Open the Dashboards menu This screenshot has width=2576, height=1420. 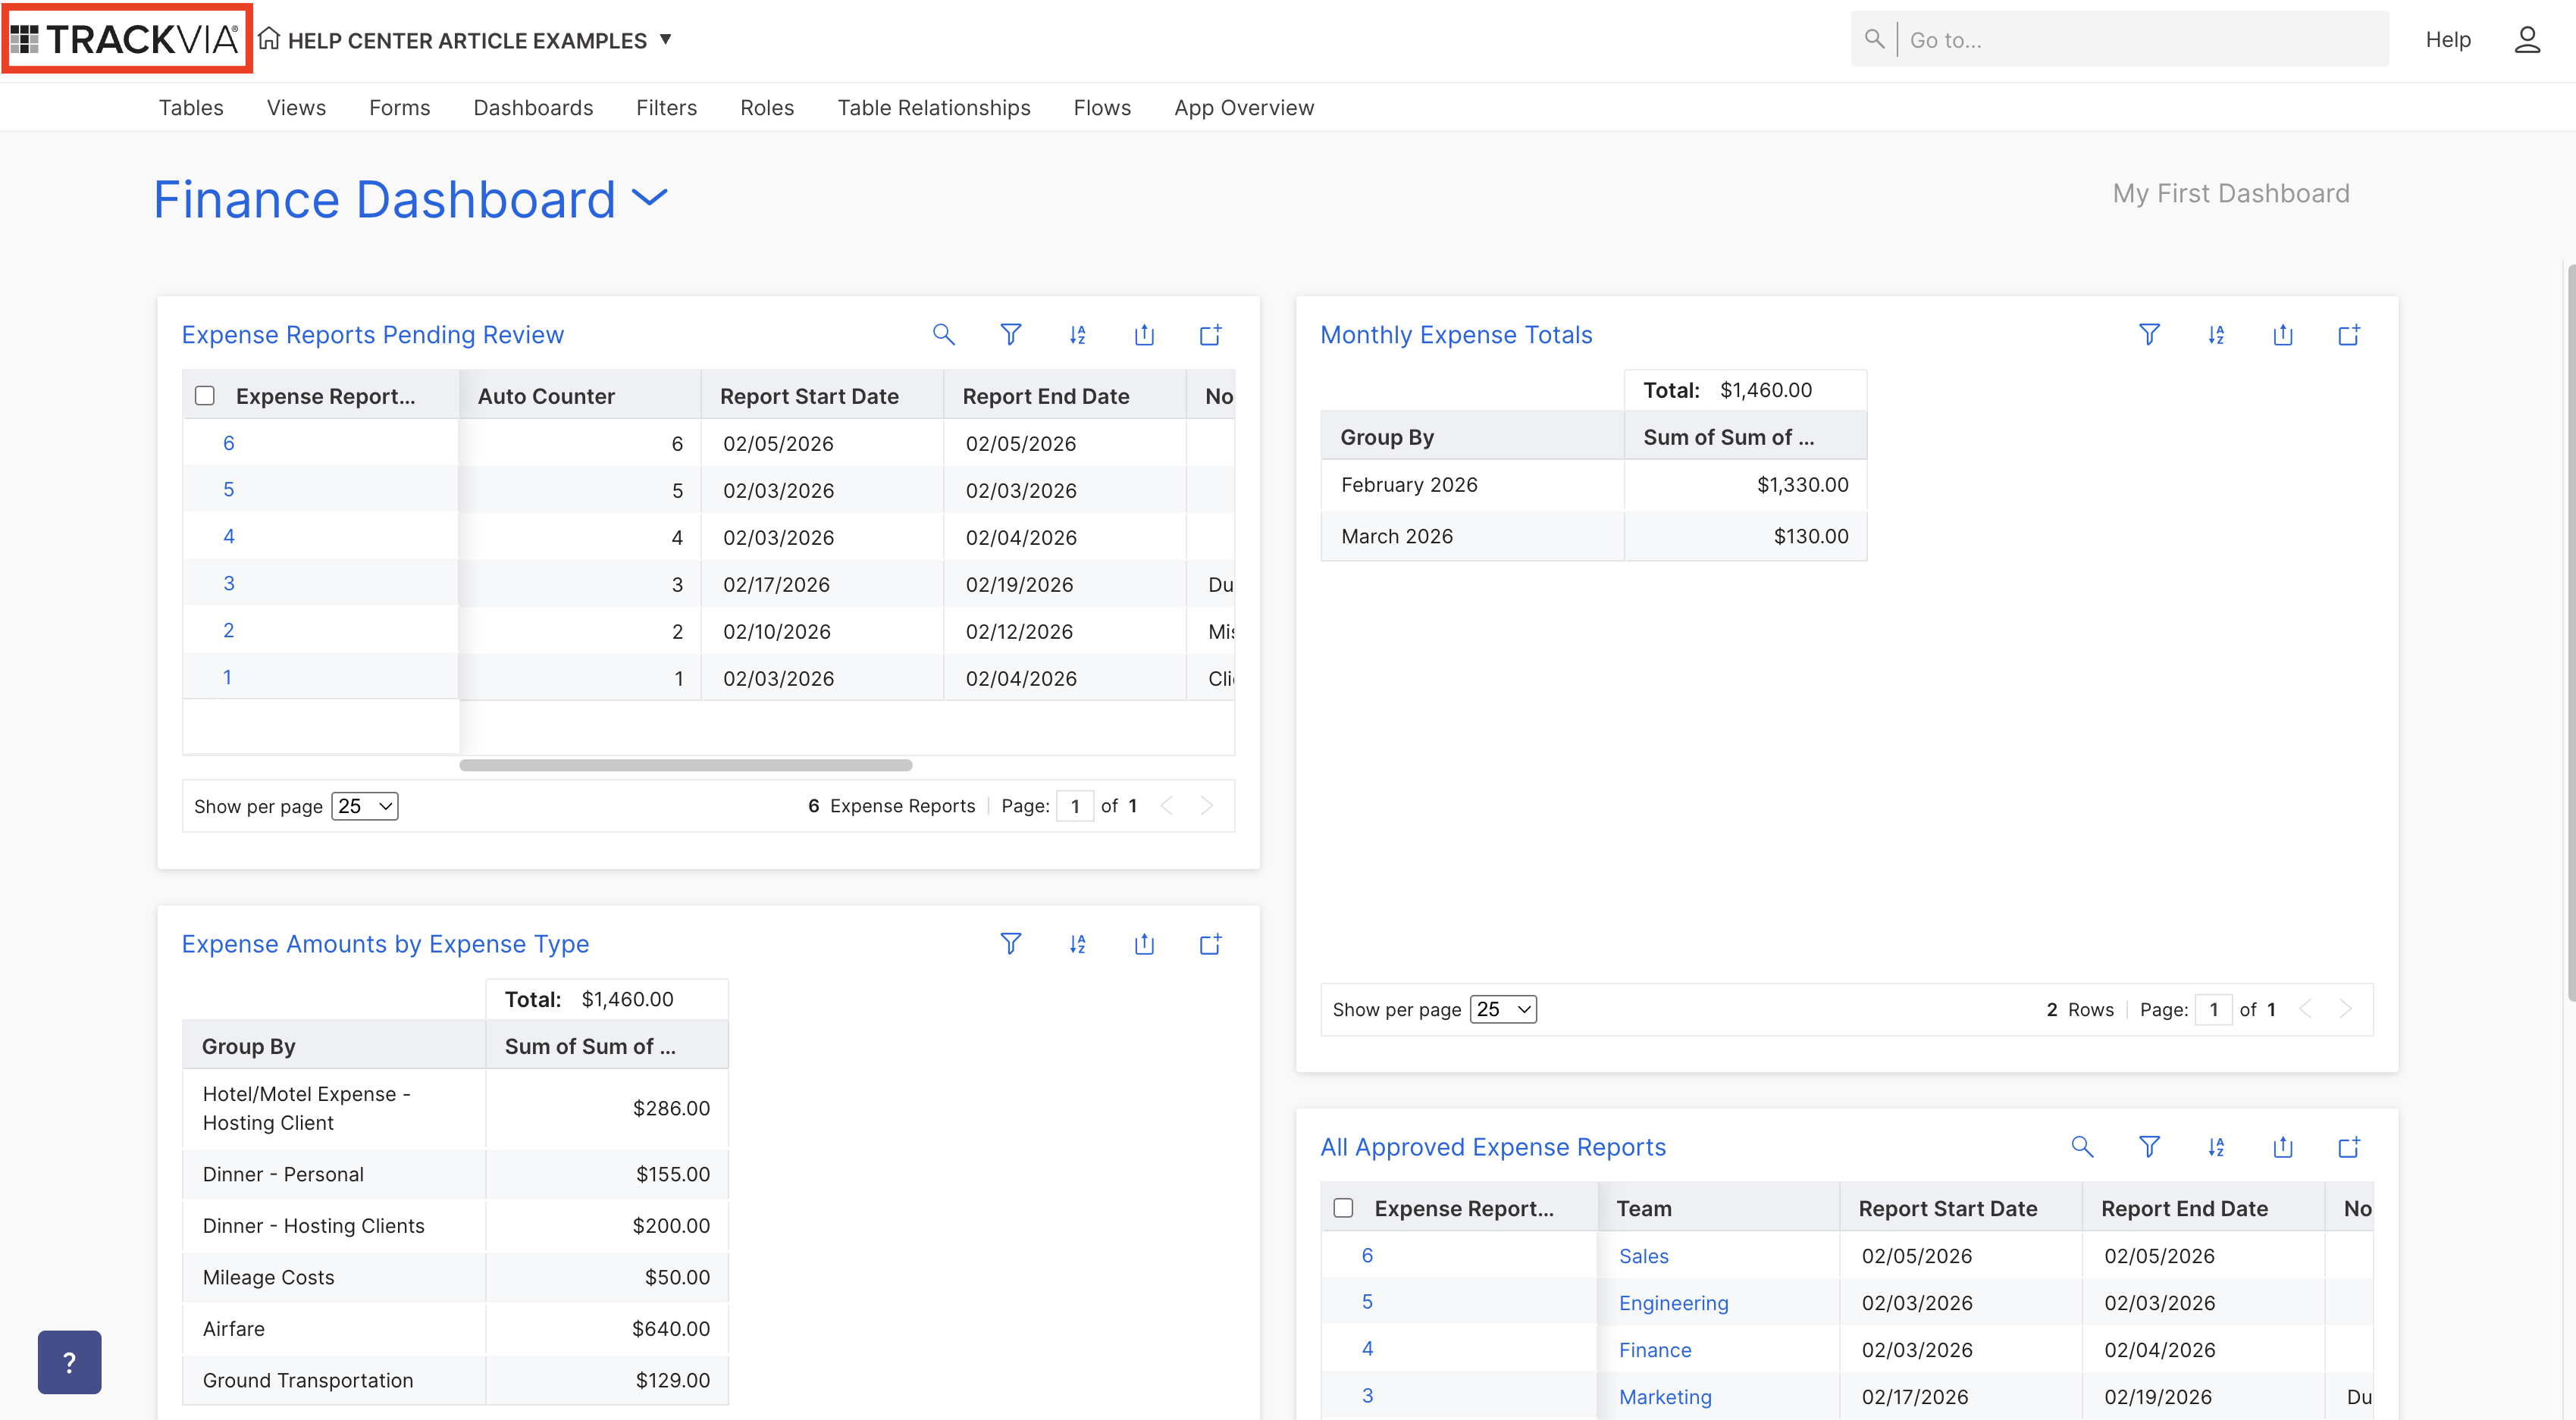tap(533, 108)
